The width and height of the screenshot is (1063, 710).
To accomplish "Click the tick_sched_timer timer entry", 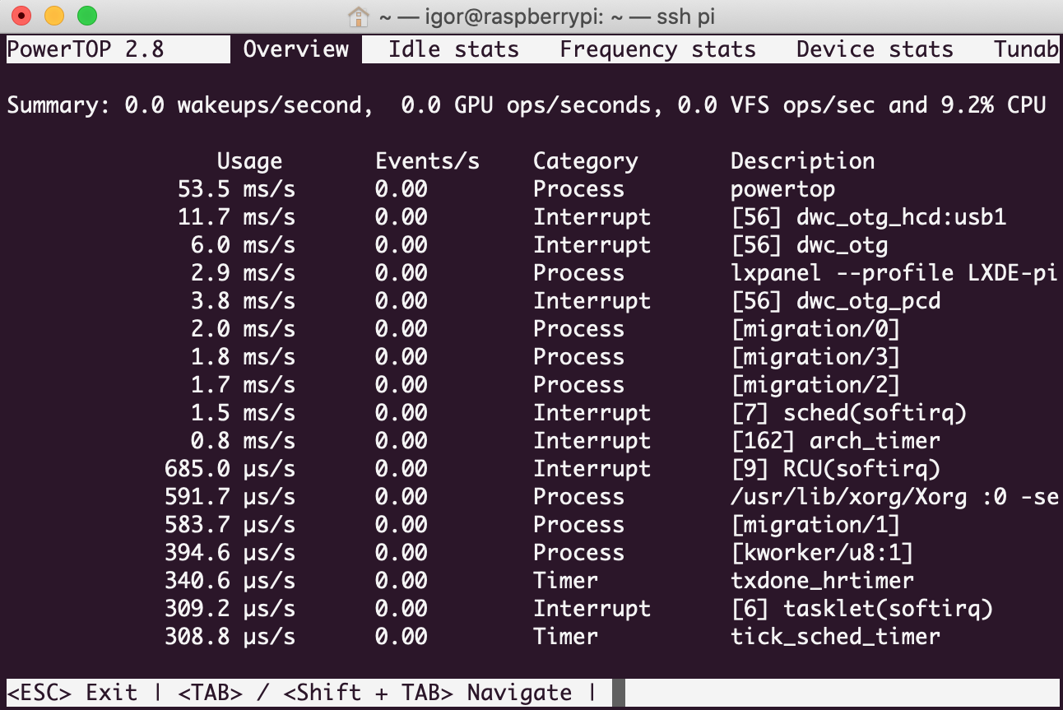I will (x=835, y=637).
